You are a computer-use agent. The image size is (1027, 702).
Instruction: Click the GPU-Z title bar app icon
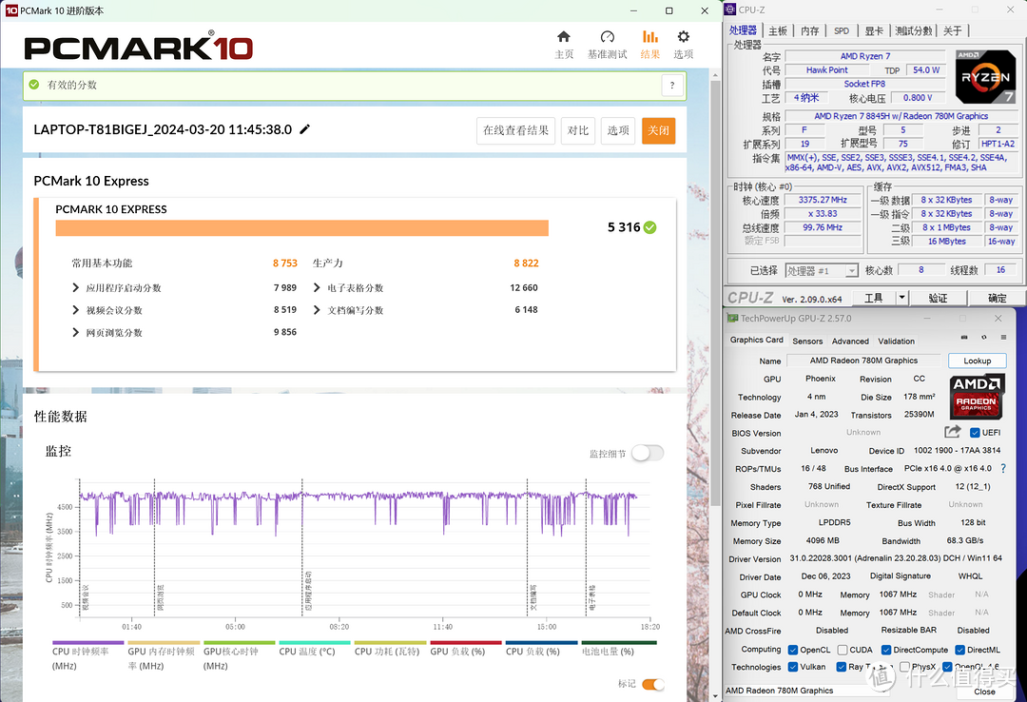click(x=733, y=319)
